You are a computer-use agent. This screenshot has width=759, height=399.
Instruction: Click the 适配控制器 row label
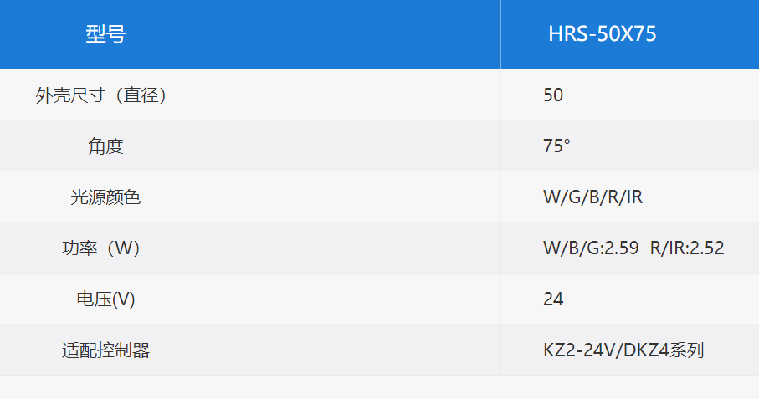105,350
